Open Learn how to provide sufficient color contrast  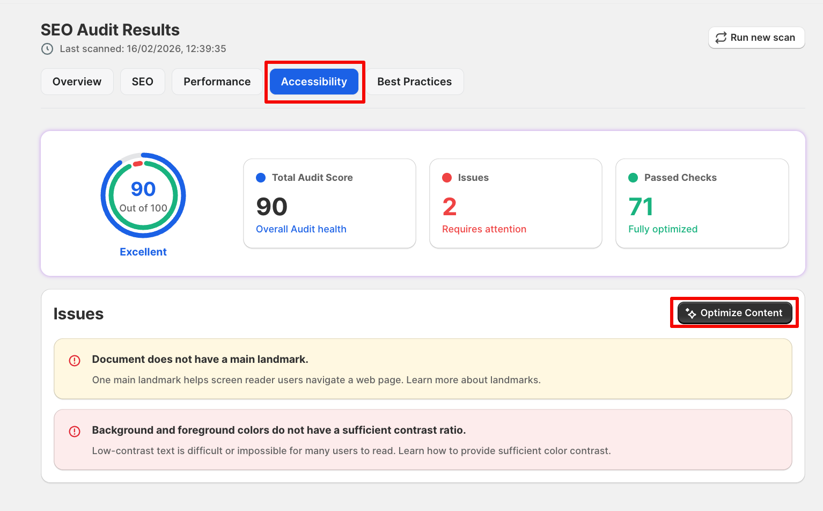point(504,451)
